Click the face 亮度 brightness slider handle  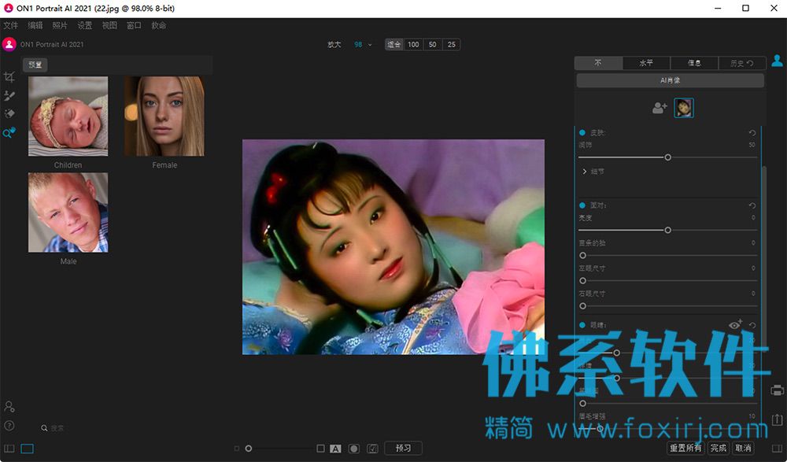(x=667, y=230)
